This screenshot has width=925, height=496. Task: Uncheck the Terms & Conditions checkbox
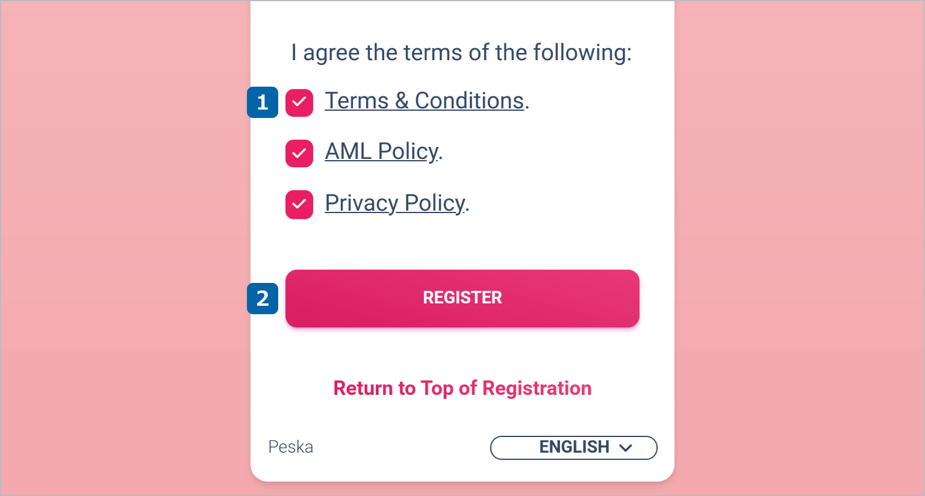299,103
